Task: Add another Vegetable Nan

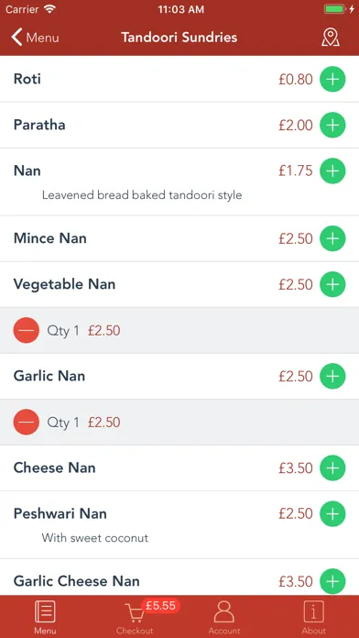Action: (332, 284)
